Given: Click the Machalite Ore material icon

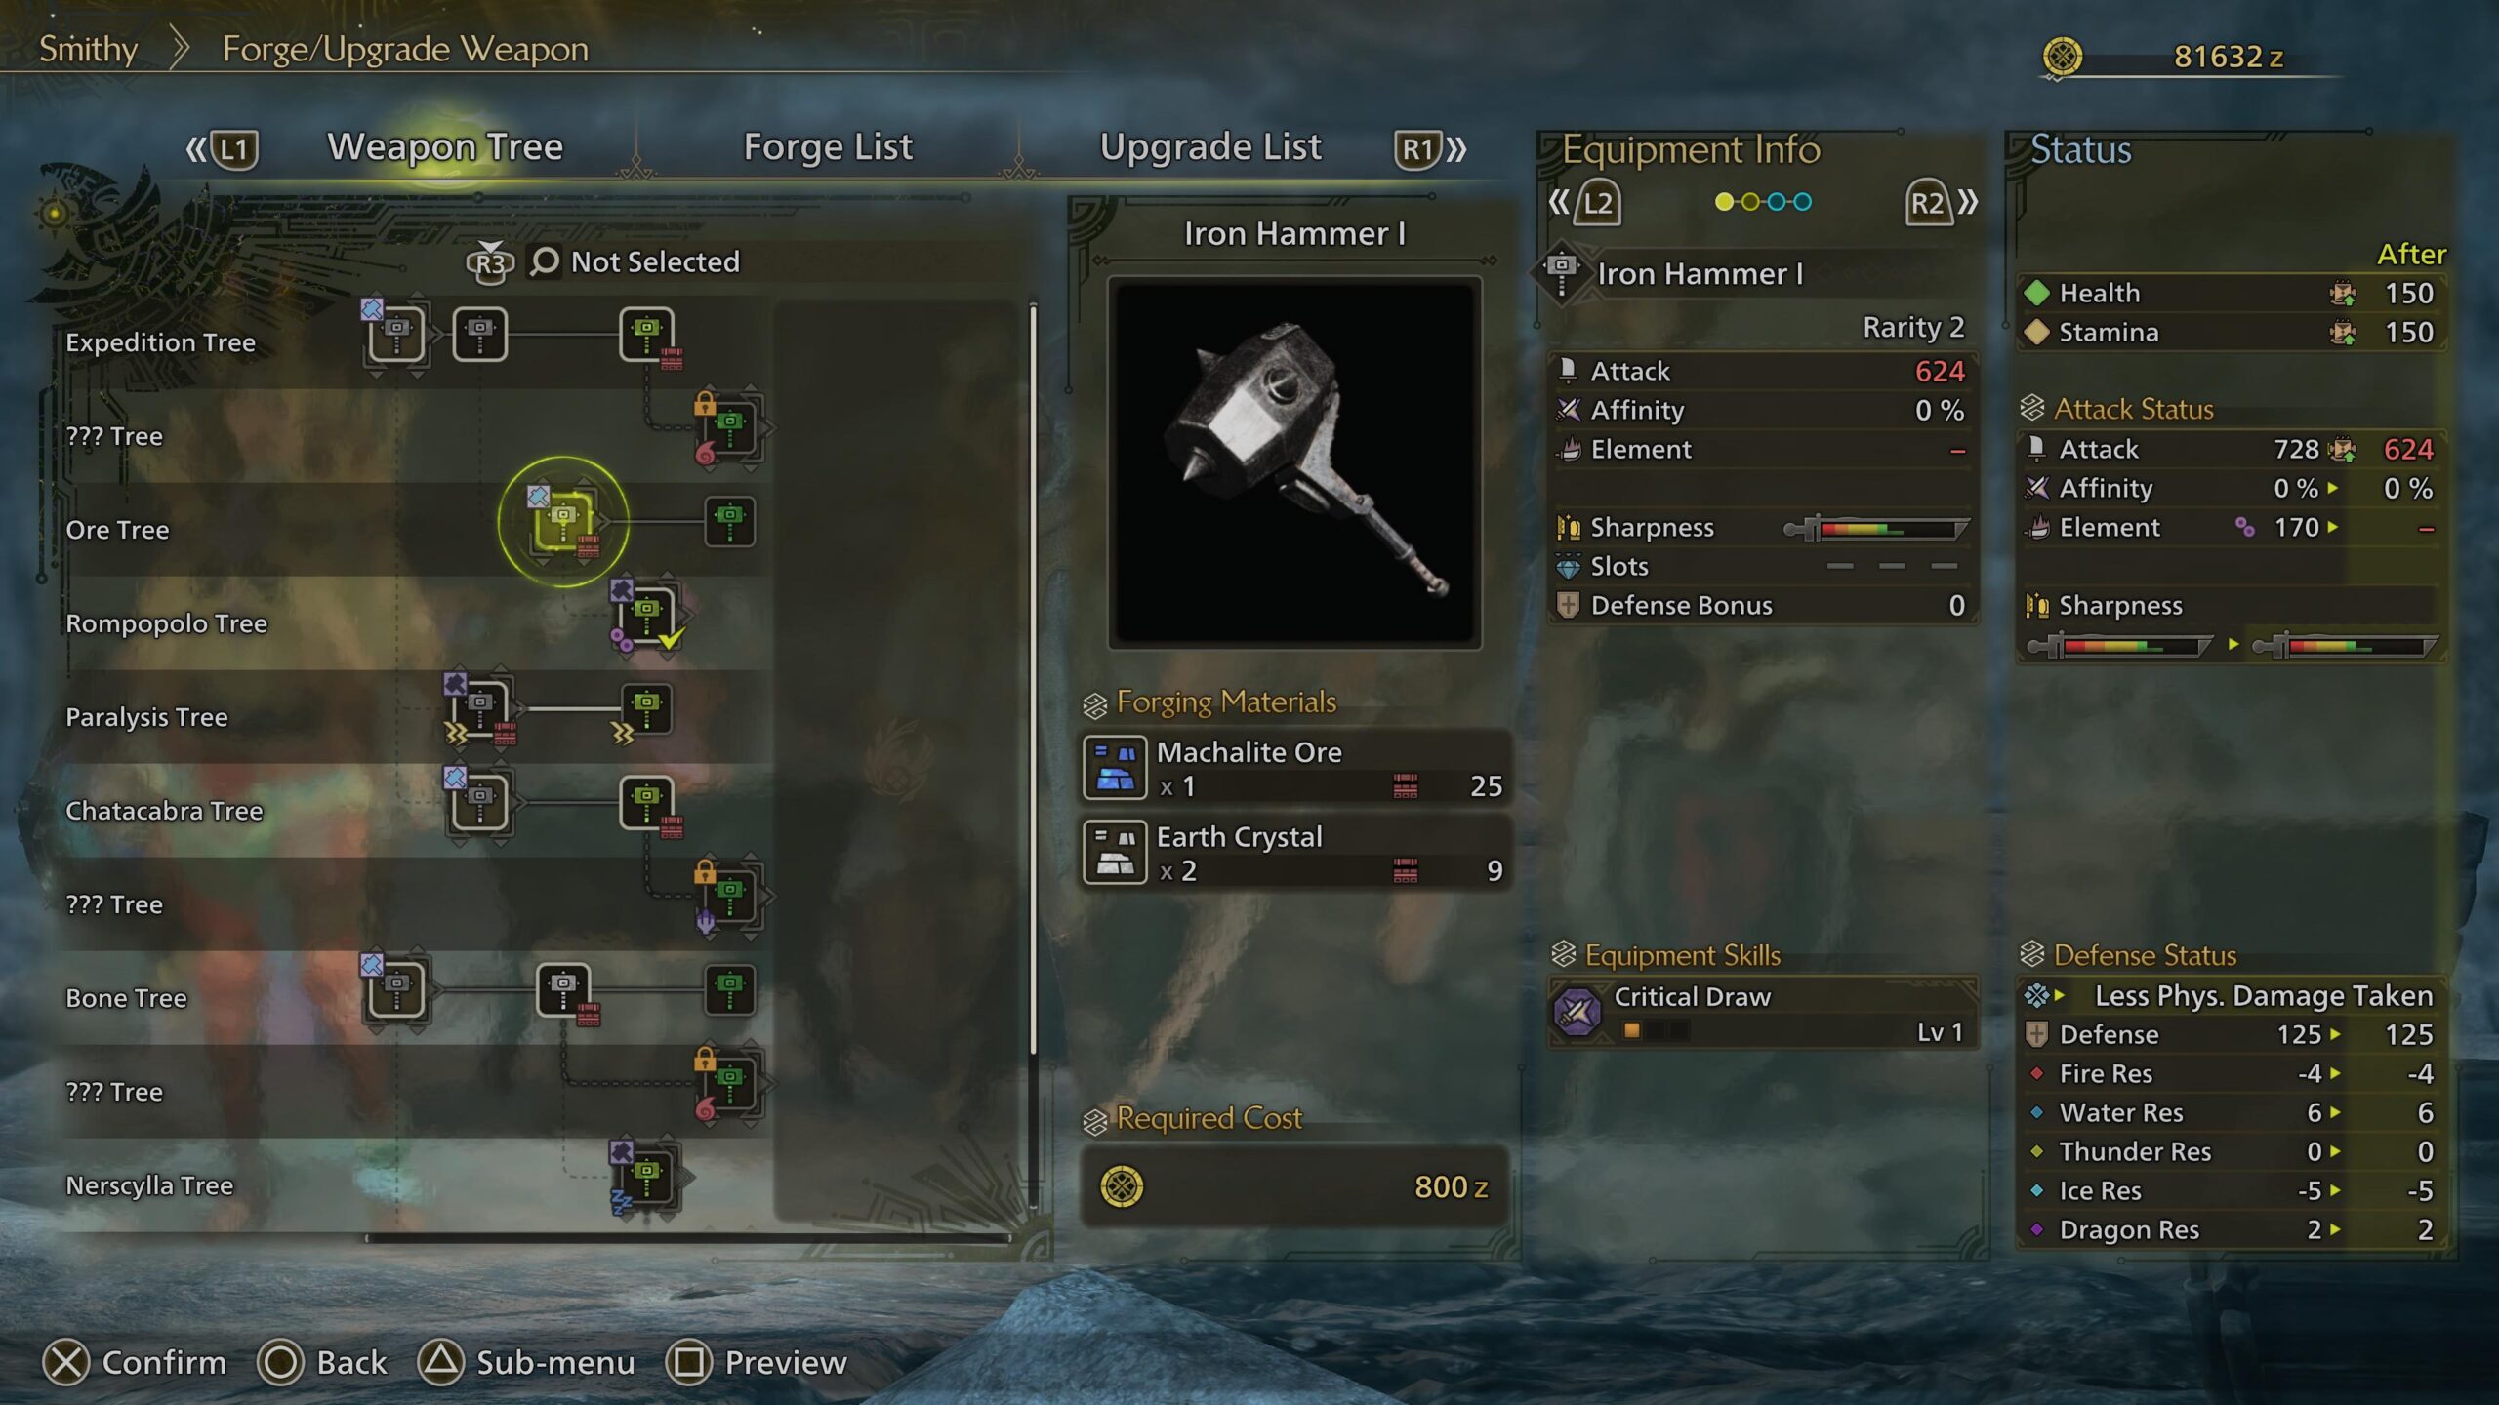Looking at the screenshot, I should pyautogui.click(x=1115, y=768).
